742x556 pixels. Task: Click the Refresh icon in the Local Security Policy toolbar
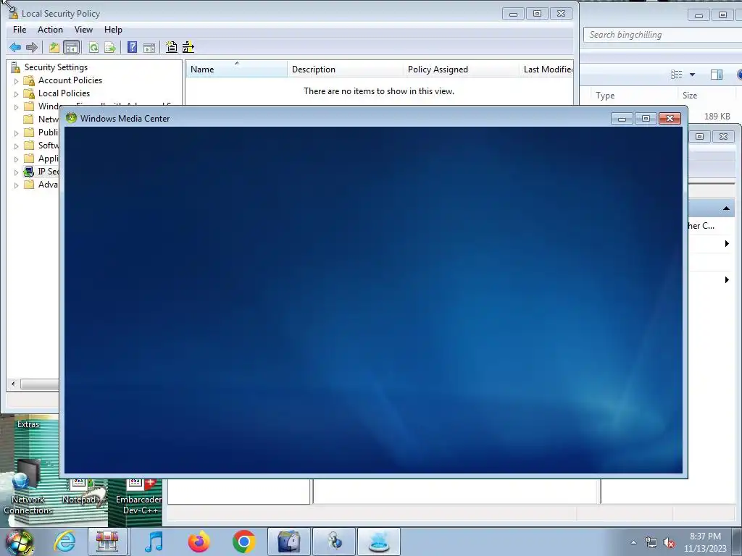(x=93, y=47)
